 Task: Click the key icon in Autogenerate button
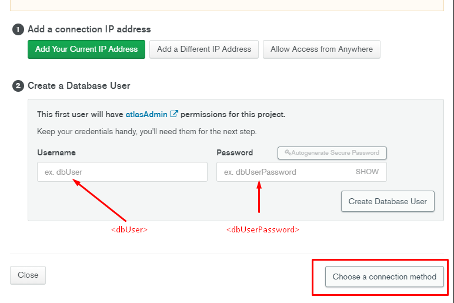288,153
